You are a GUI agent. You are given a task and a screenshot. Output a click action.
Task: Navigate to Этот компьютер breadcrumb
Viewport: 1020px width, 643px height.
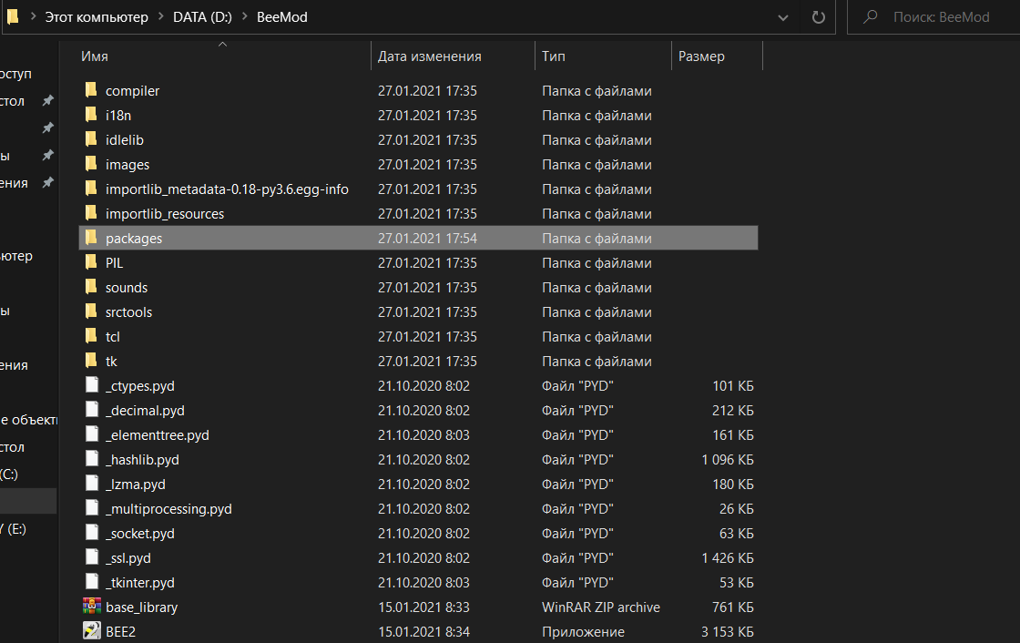coord(97,17)
